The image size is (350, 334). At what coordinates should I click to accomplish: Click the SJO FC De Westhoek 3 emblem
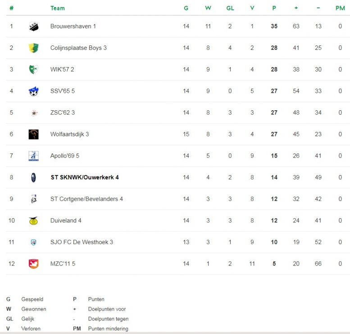(33, 242)
